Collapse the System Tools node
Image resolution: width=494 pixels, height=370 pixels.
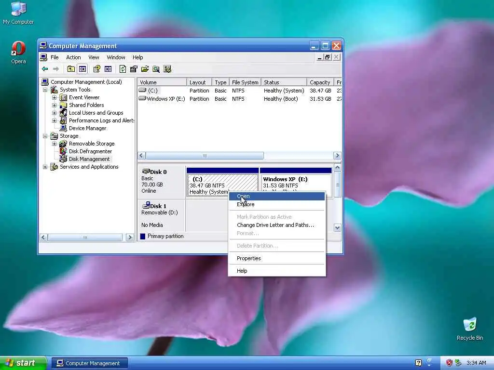[45, 90]
